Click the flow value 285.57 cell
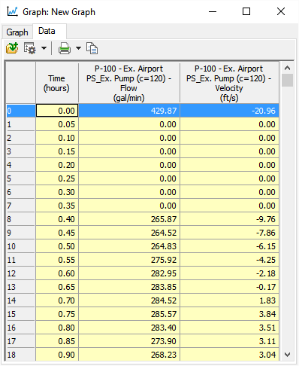Screen dimensions: 299x366 [129, 314]
